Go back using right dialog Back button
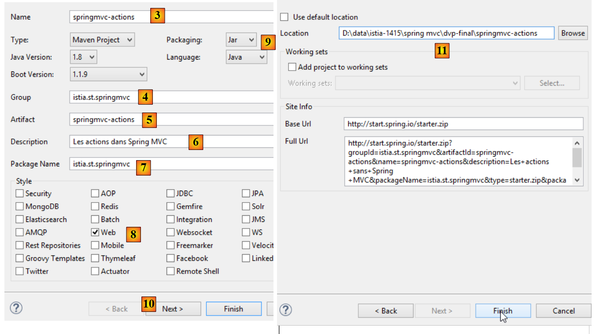The image size is (600, 334). (385, 311)
